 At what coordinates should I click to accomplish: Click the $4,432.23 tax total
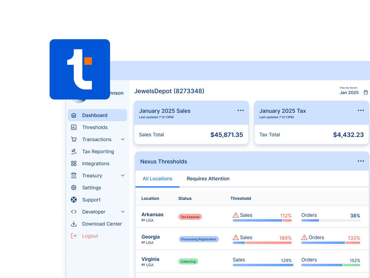(349, 135)
